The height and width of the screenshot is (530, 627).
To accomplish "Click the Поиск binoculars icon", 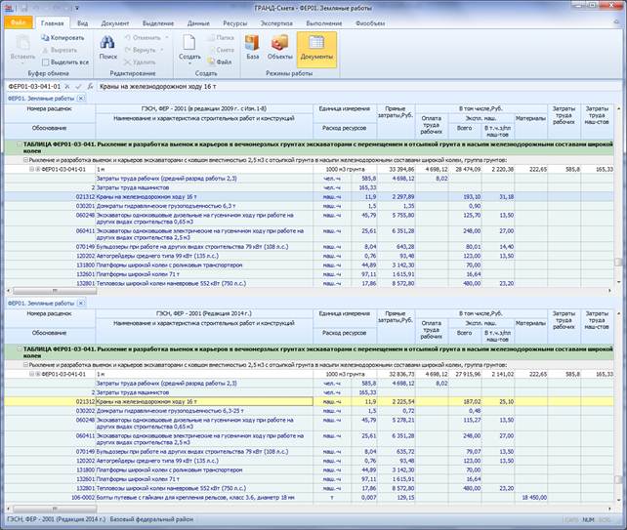I will tap(107, 44).
